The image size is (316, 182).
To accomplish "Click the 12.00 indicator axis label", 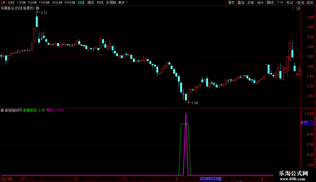I will pos(309,114).
